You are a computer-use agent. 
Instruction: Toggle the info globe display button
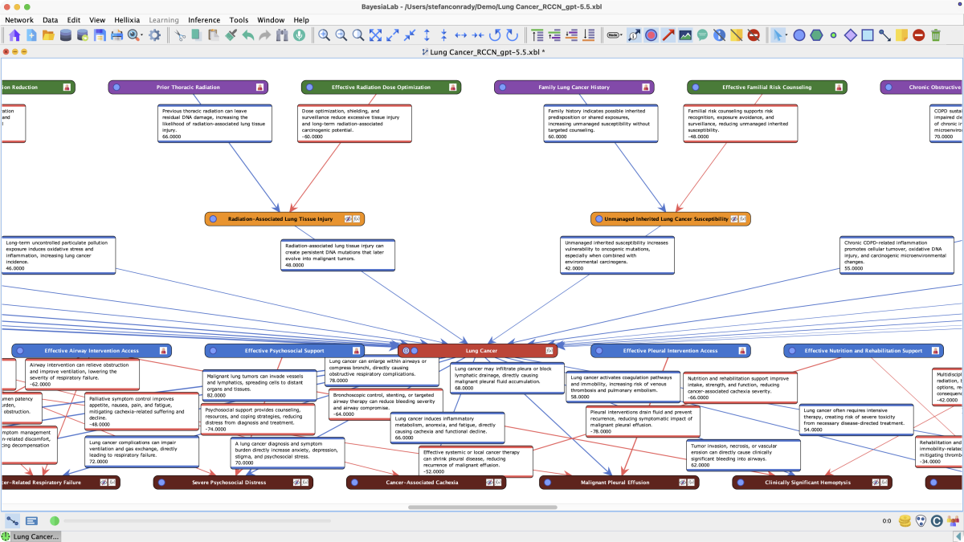719,35
